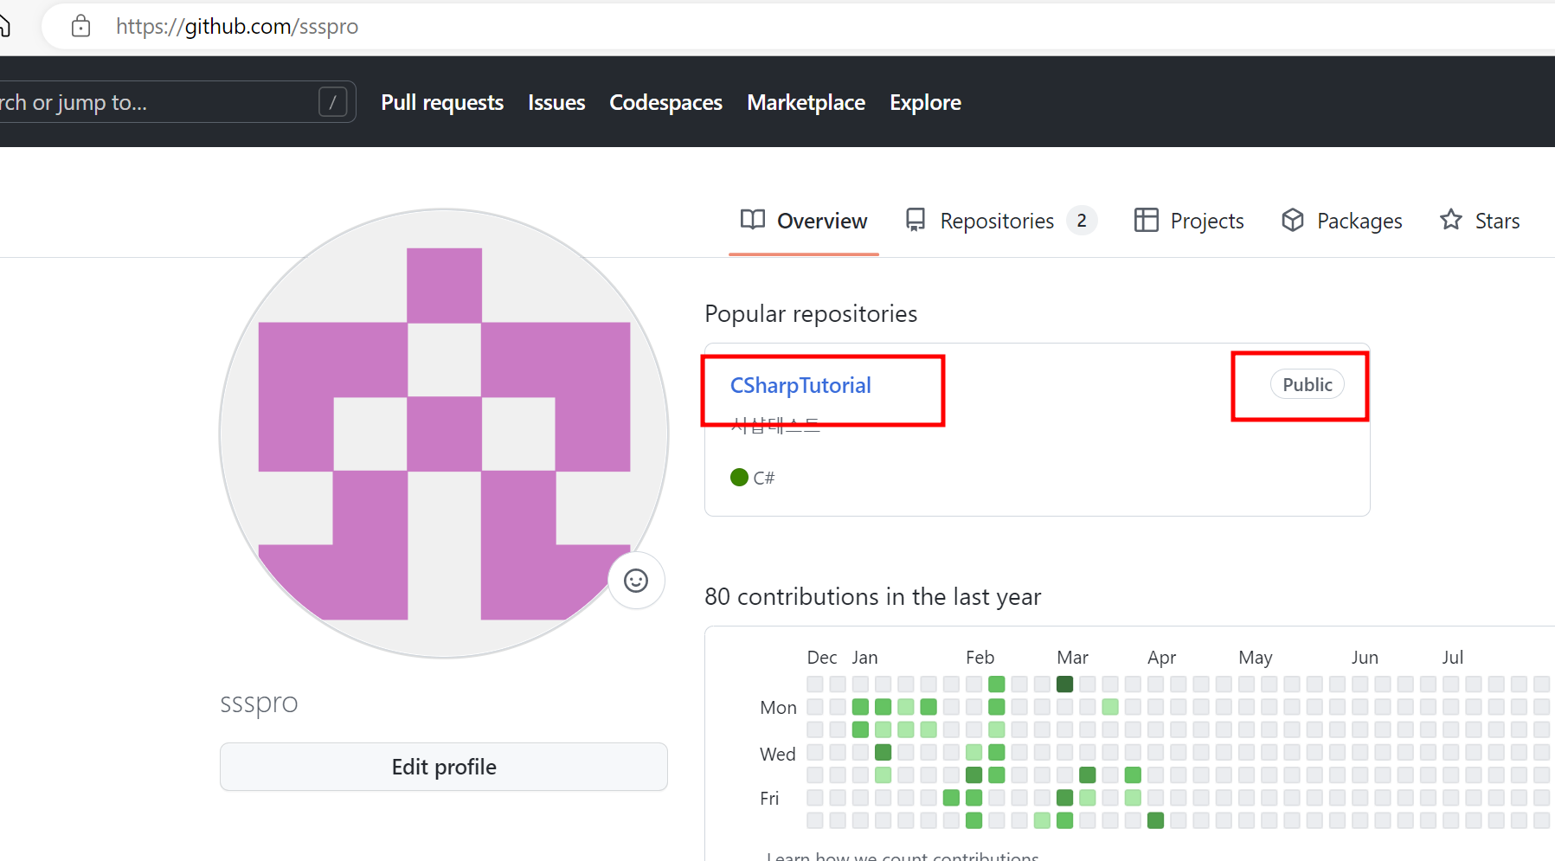Click the pink identicon profile avatar

coord(444,434)
